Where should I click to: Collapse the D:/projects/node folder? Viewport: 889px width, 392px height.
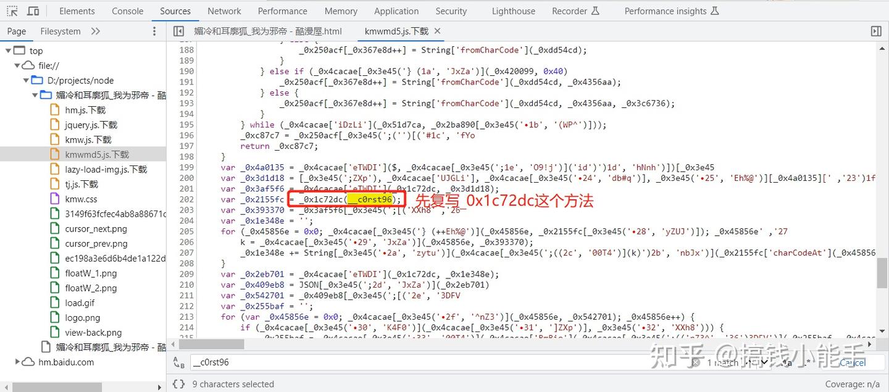tap(25, 80)
